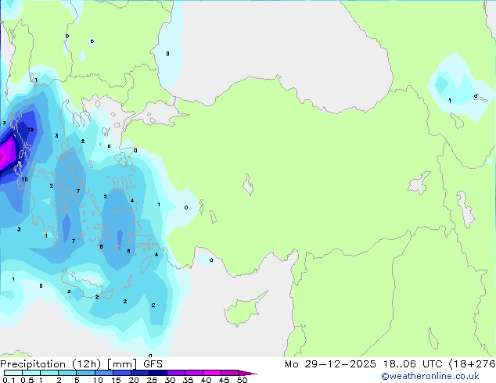The width and height of the screenshot is (496, 383).
Task: Click the 40–45 mm magenta legend box
Action: 212,373
